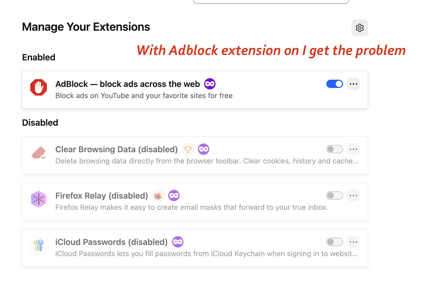Image resolution: width=439 pixels, height=291 pixels.
Task: Open AdBlock's three-dot more options menu
Action: point(353,84)
